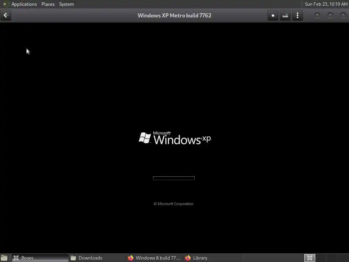This screenshot has width=349, height=262.
Task: Open the clock showing Sun Feb 23
Action: tap(326, 4)
